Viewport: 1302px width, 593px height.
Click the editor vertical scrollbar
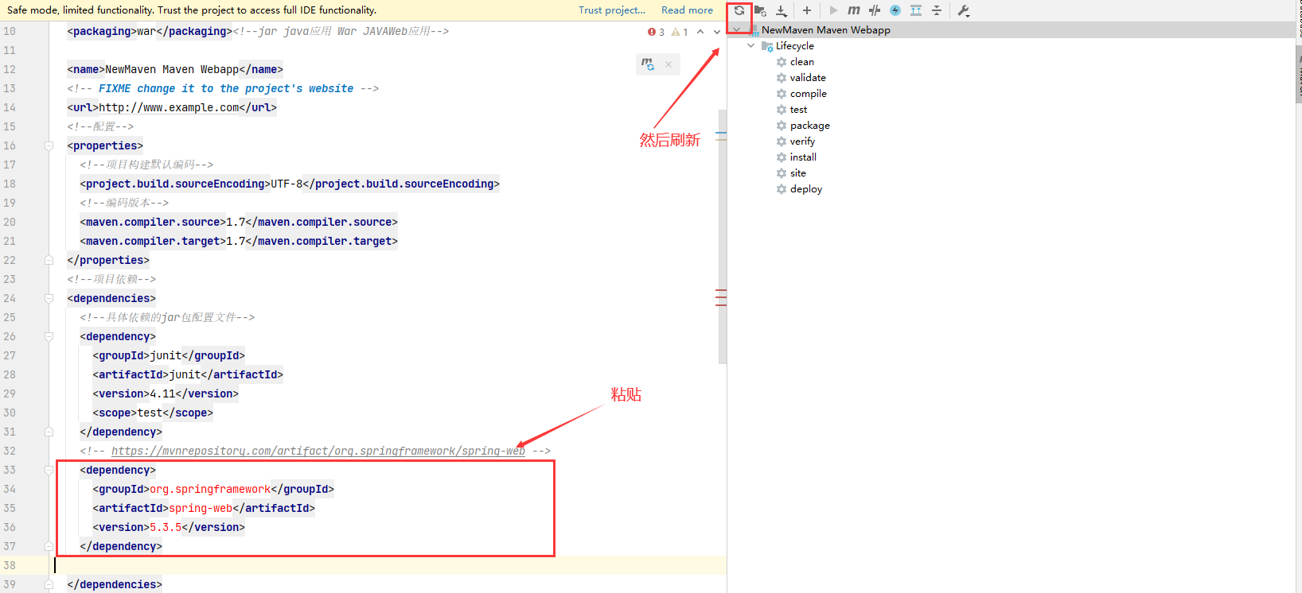point(723,236)
